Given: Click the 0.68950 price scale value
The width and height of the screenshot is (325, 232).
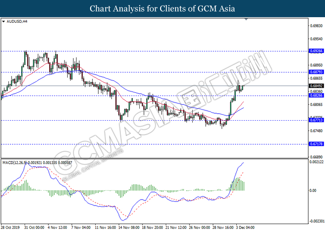Looking at the screenshot, I should click(x=316, y=65).
